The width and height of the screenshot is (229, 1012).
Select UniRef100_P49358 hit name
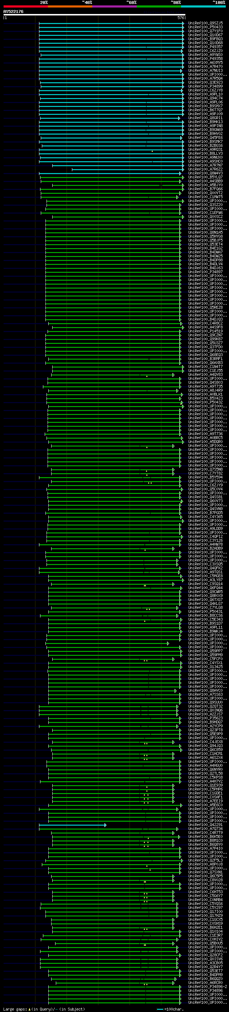point(205,59)
